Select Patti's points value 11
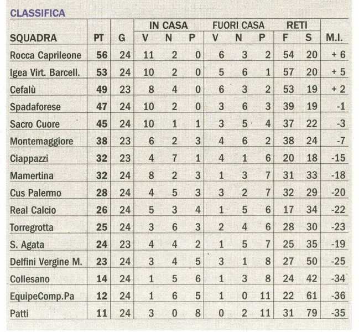 coord(102,313)
